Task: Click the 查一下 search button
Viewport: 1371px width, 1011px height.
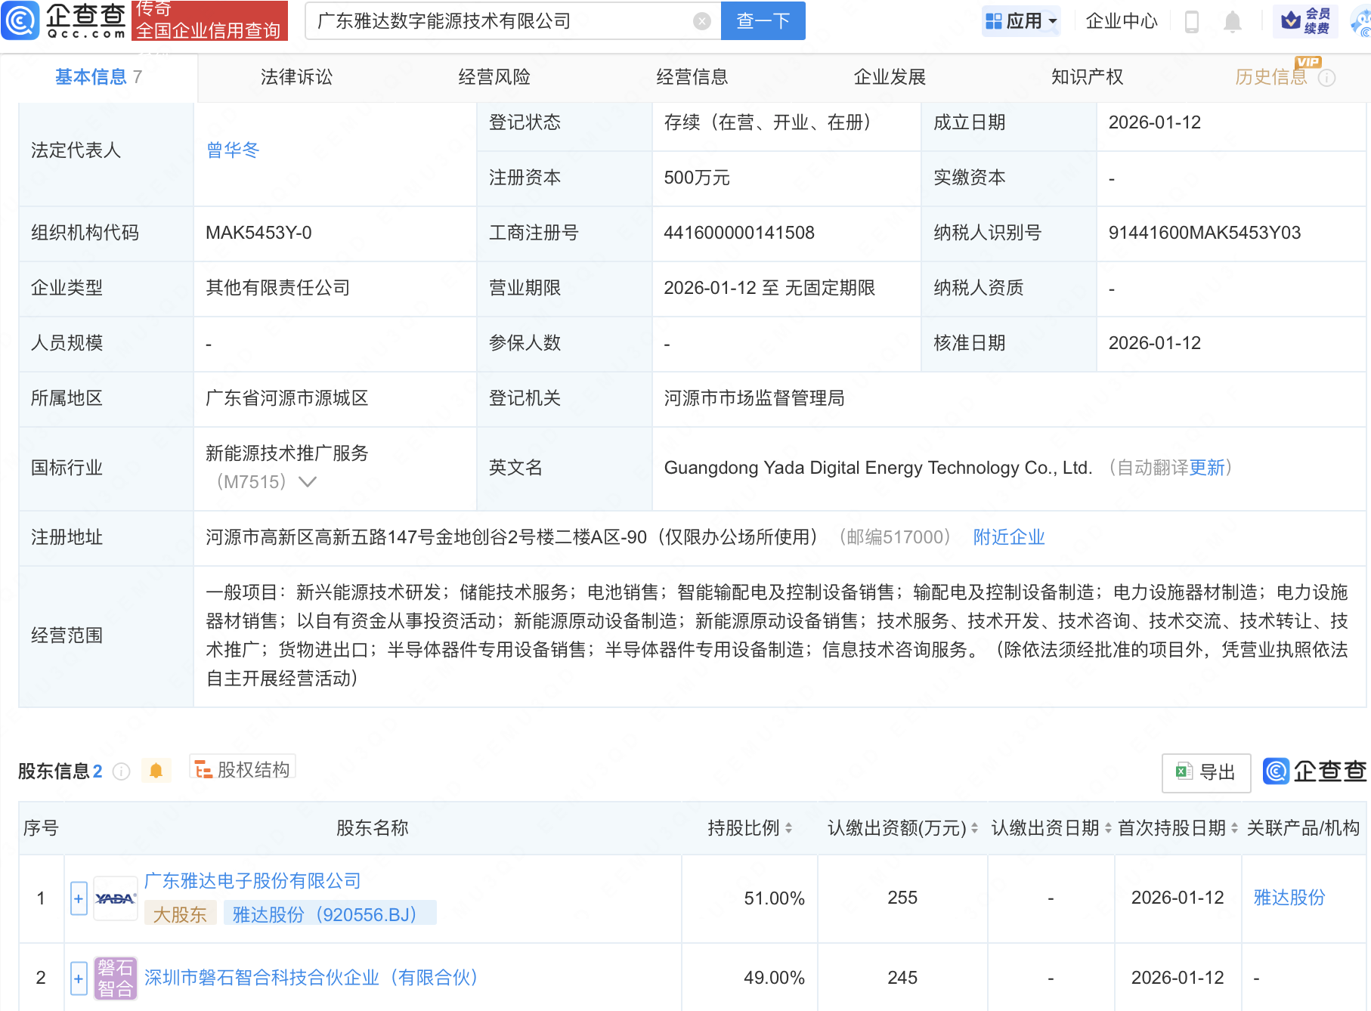Action: pos(762,21)
